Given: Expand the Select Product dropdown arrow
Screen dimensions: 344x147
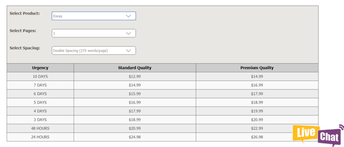Looking at the screenshot, I should click(x=128, y=16).
